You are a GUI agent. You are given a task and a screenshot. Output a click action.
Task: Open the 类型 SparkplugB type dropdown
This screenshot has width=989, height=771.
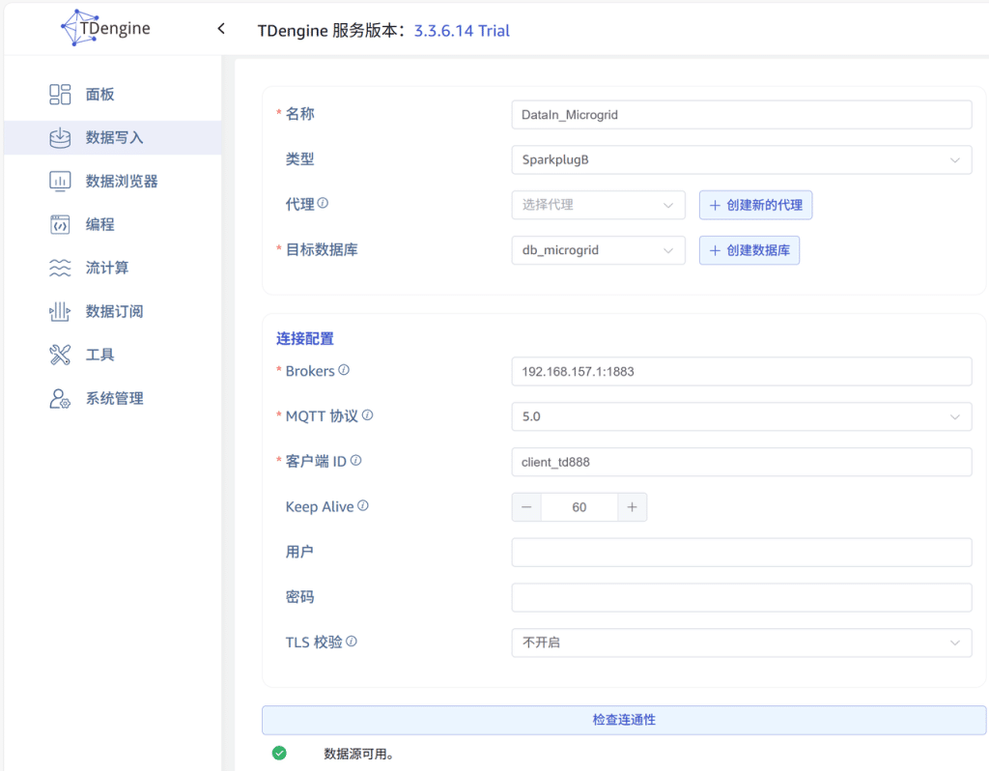(x=741, y=159)
